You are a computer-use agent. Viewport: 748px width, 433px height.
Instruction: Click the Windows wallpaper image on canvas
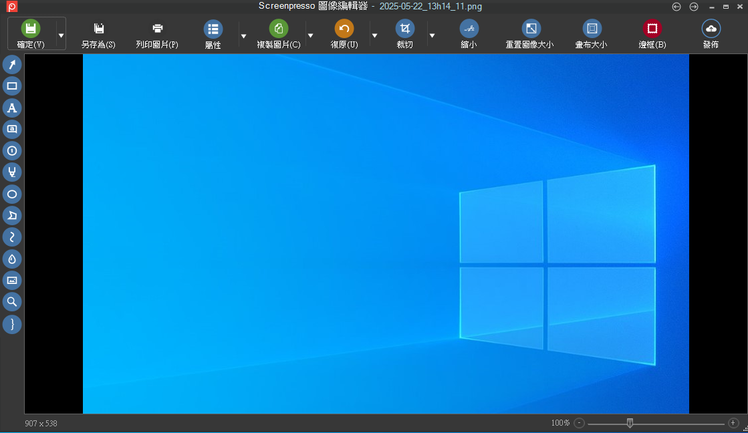(386, 234)
